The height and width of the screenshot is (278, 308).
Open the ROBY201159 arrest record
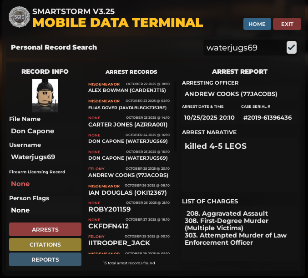[x=129, y=206]
